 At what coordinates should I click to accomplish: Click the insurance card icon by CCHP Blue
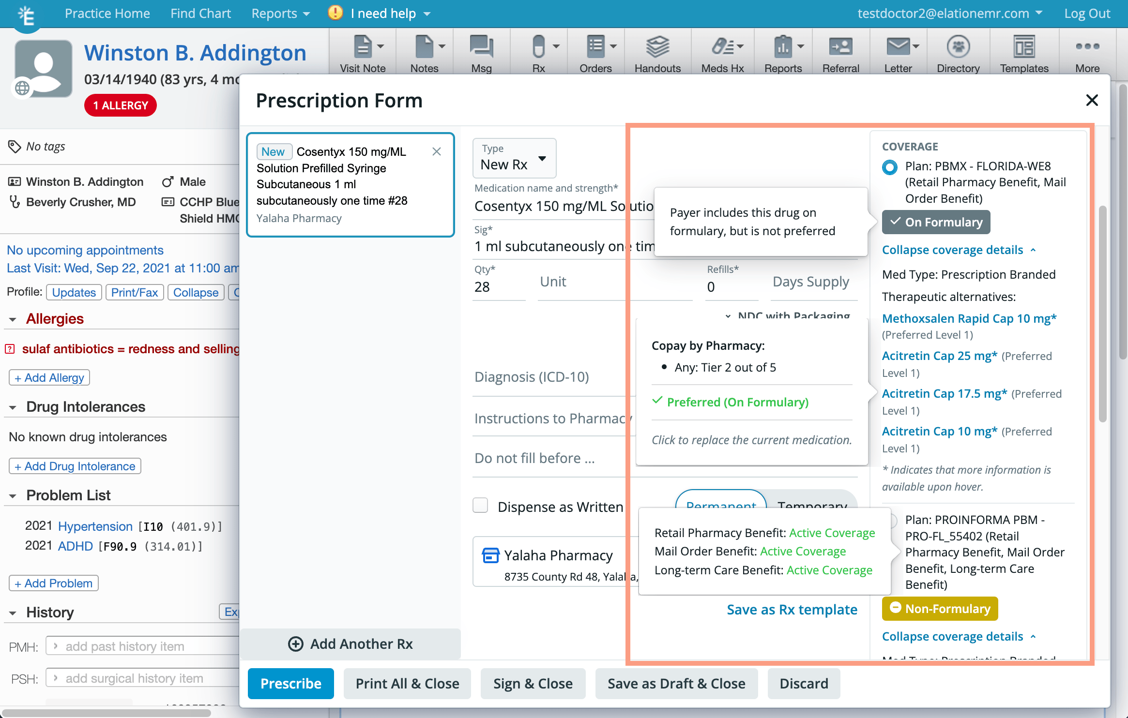(x=168, y=202)
